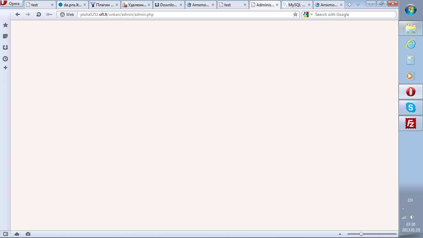
Task: Open Skype from the taskbar
Action: coord(411,107)
